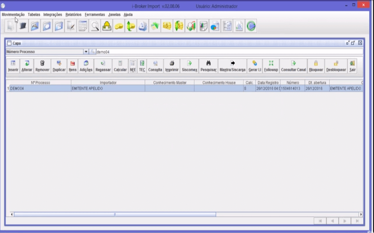The height and width of the screenshot is (233, 374).
Task: Click the Consultar Canal button
Action: tap(293, 66)
